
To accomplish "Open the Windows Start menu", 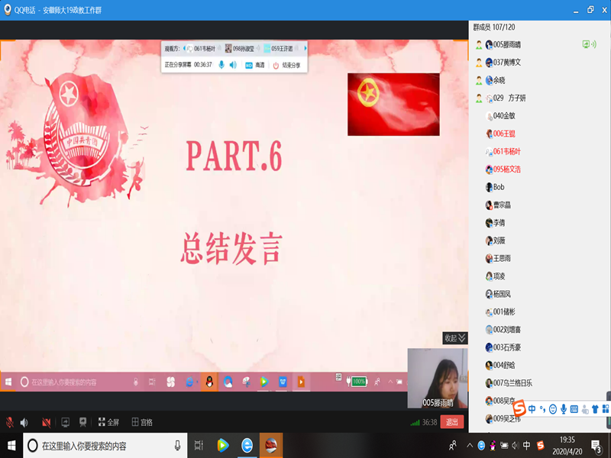I will pos(11,445).
